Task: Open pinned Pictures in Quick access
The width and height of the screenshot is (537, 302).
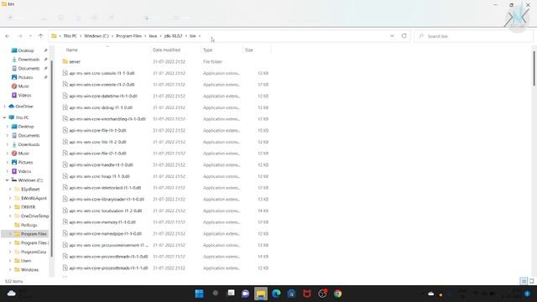Action: tap(26, 77)
